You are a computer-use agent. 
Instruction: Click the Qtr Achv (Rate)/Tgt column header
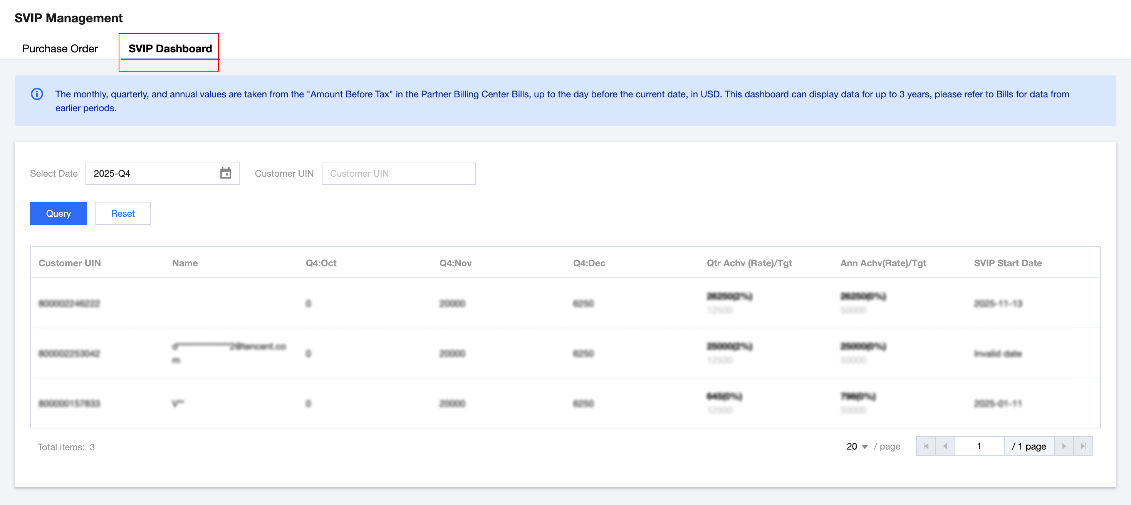tap(749, 263)
